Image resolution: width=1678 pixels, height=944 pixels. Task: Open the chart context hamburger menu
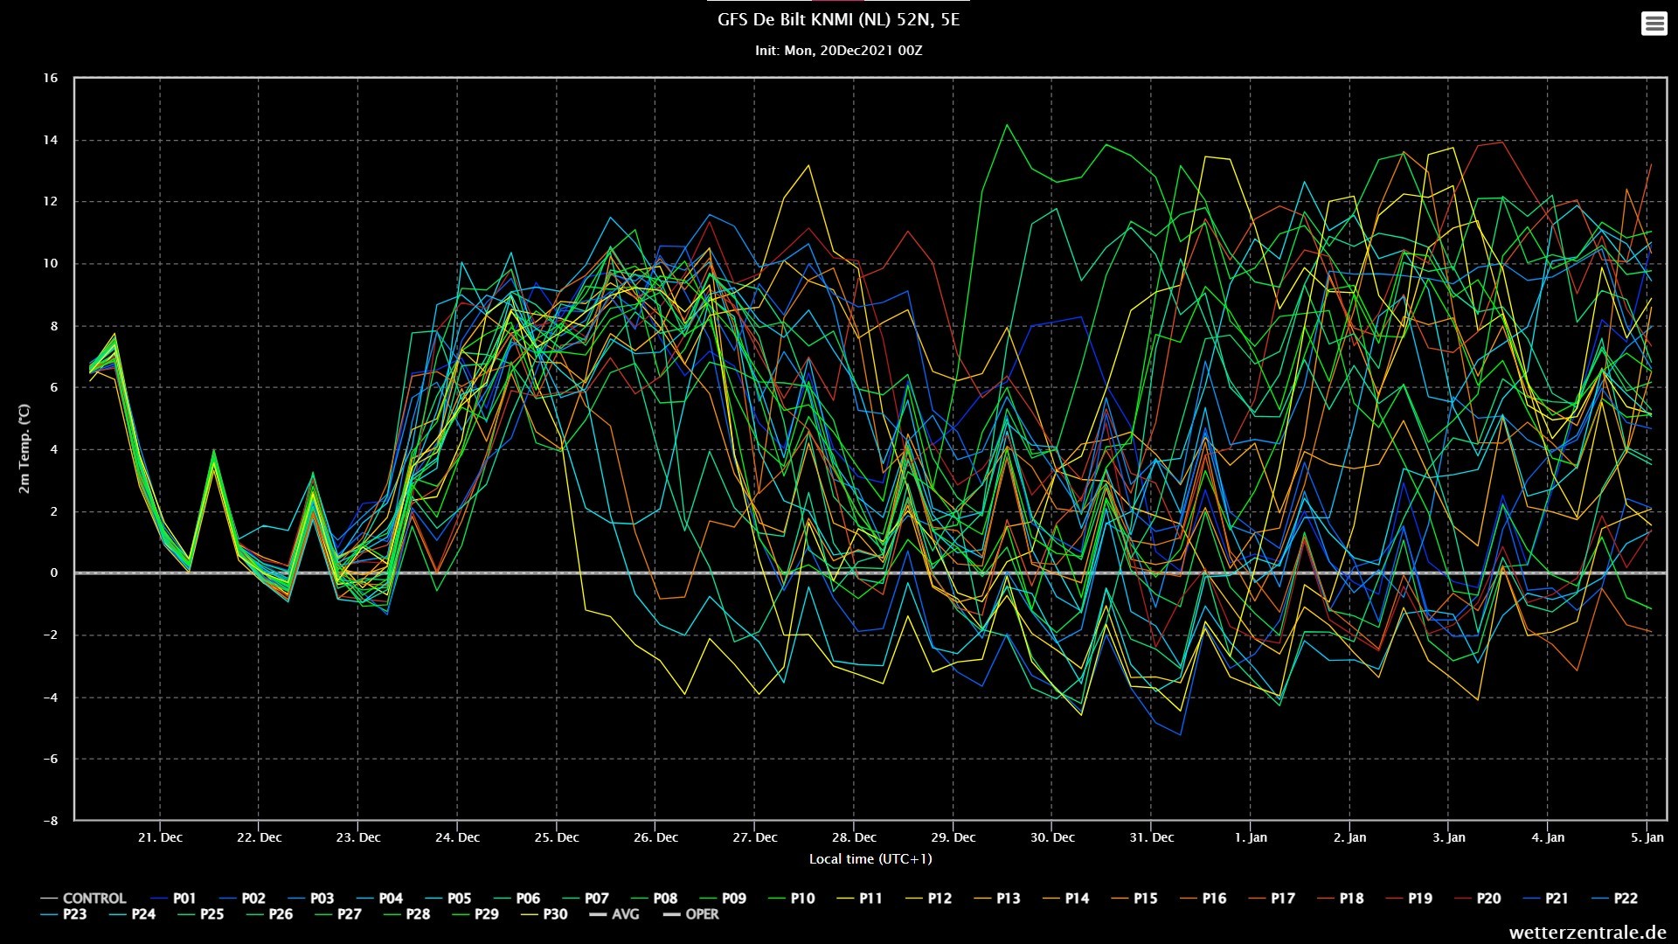1654,24
